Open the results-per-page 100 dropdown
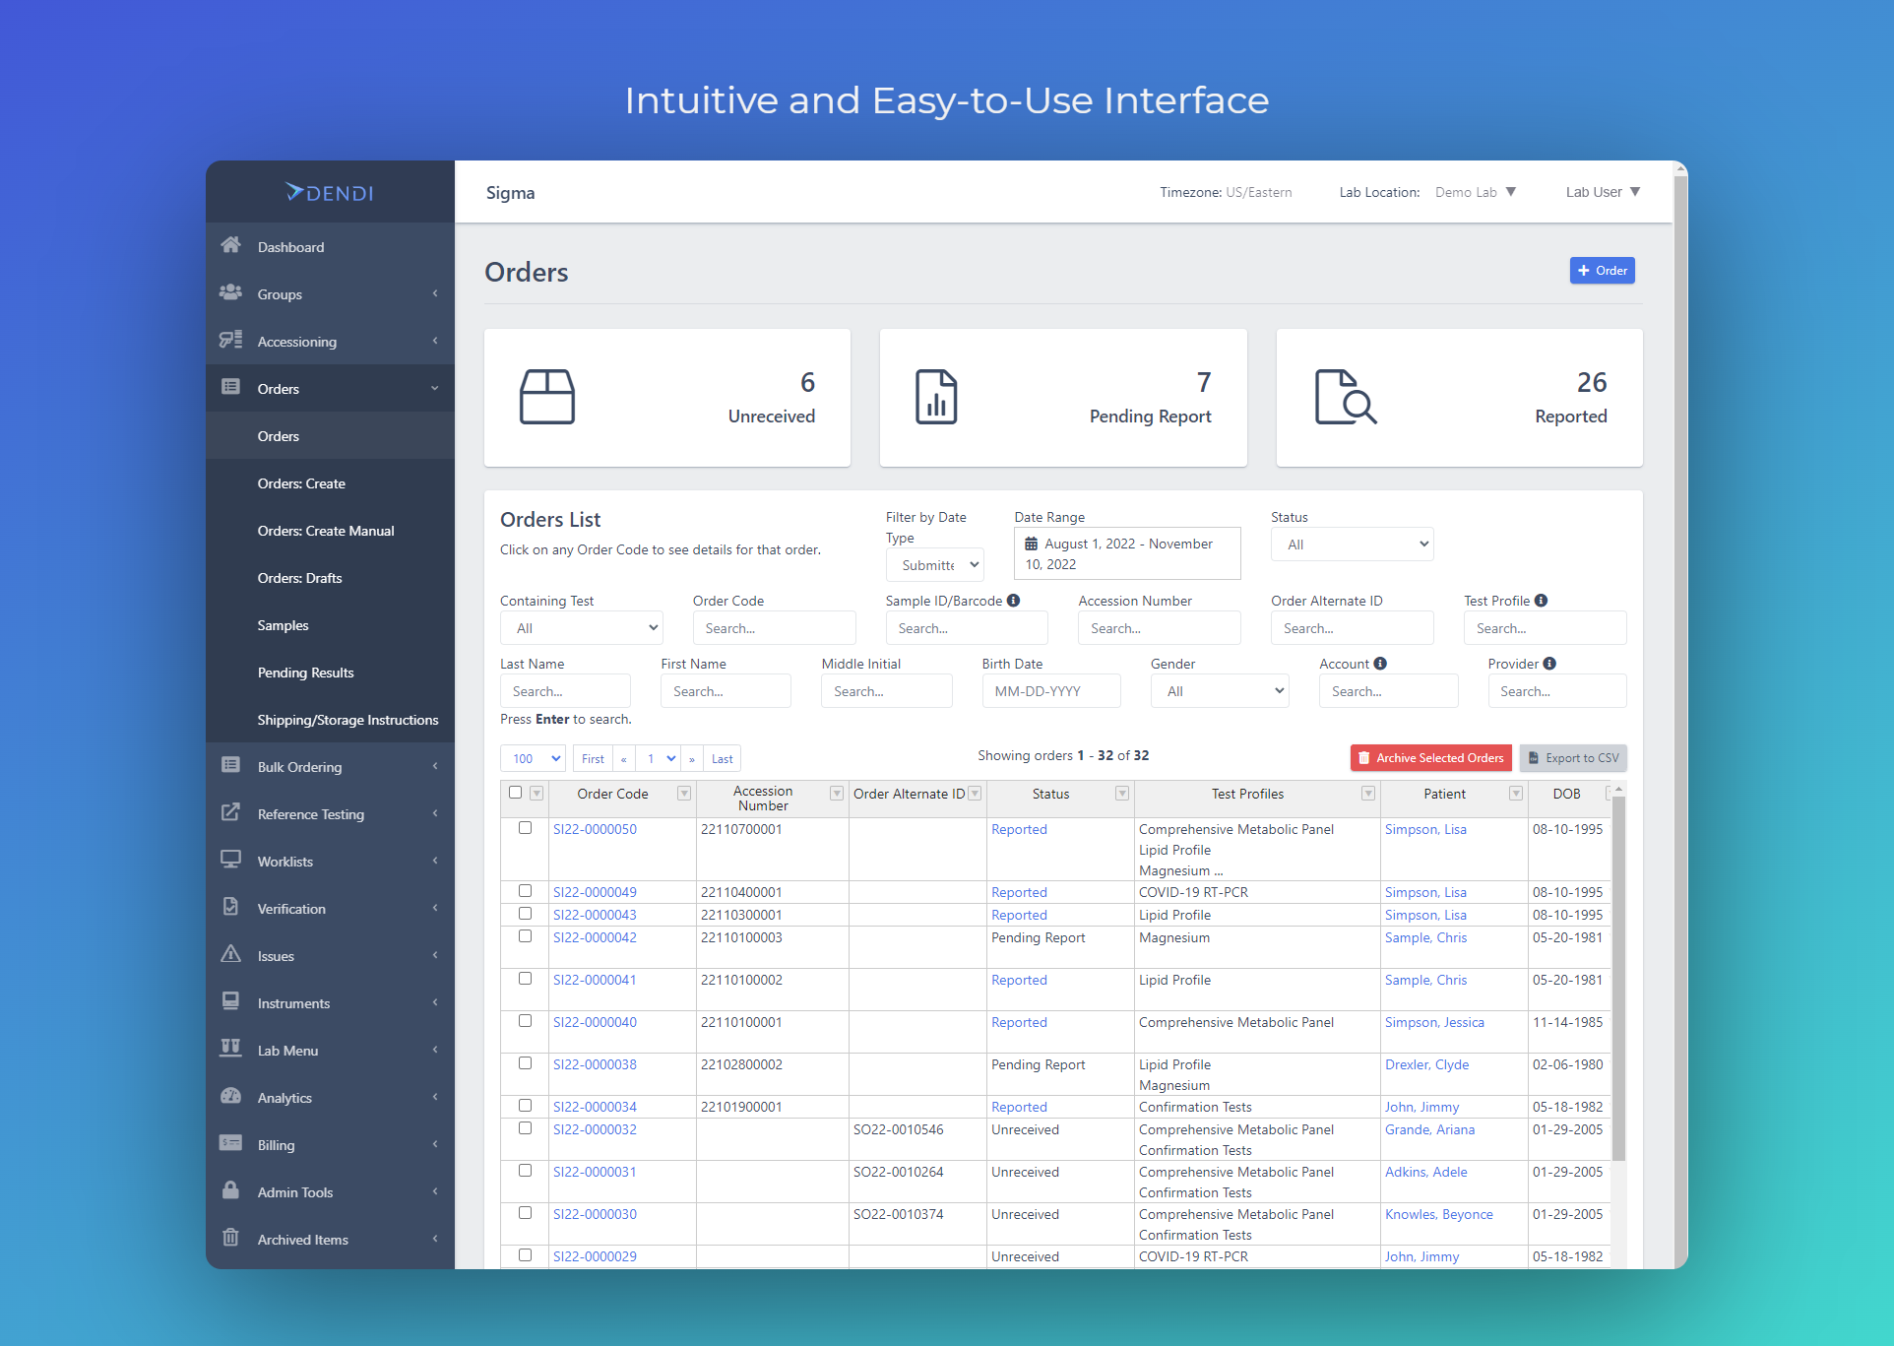 (x=532, y=757)
